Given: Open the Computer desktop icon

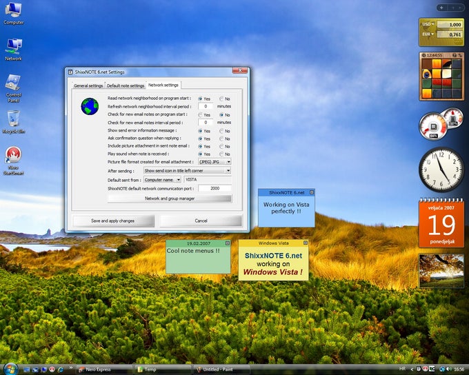Looking at the screenshot, I should (14, 14).
